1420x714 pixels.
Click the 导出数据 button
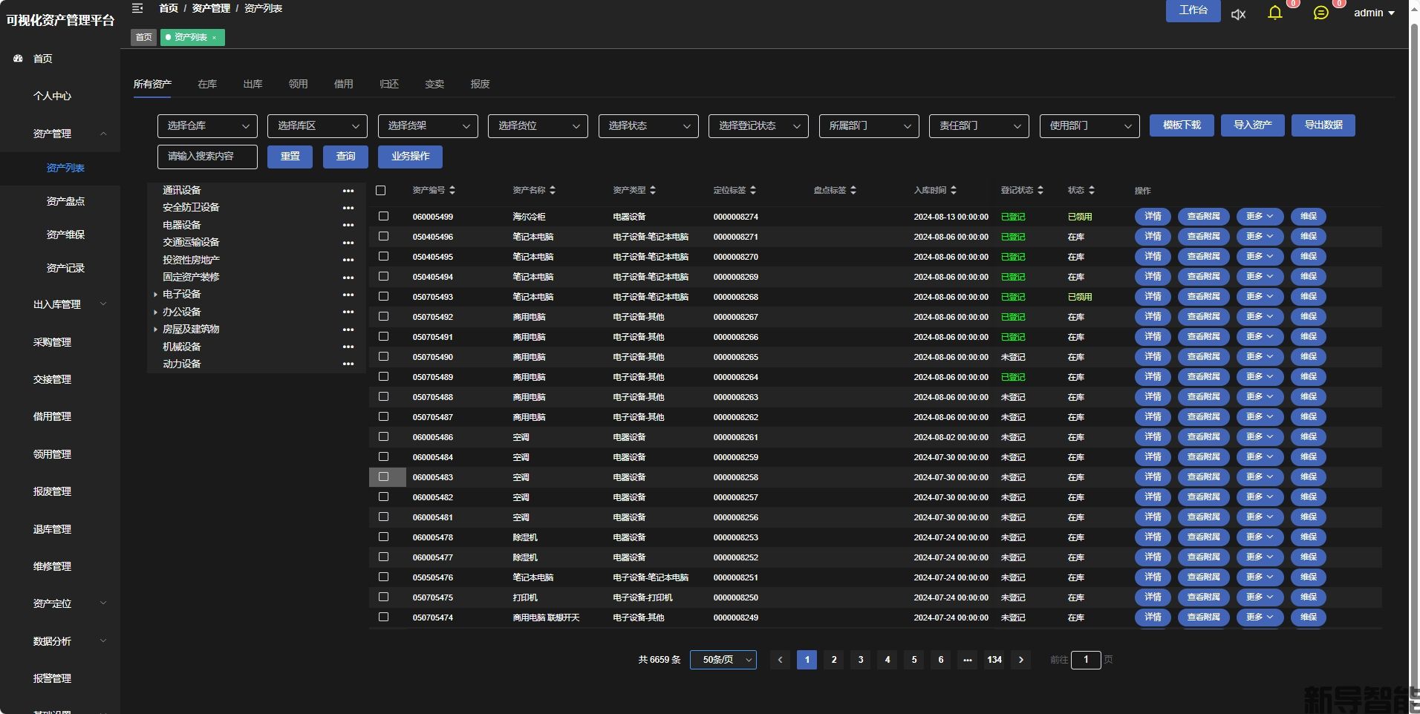(x=1323, y=125)
